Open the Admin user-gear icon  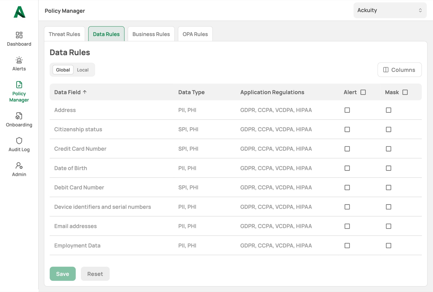point(19,165)
